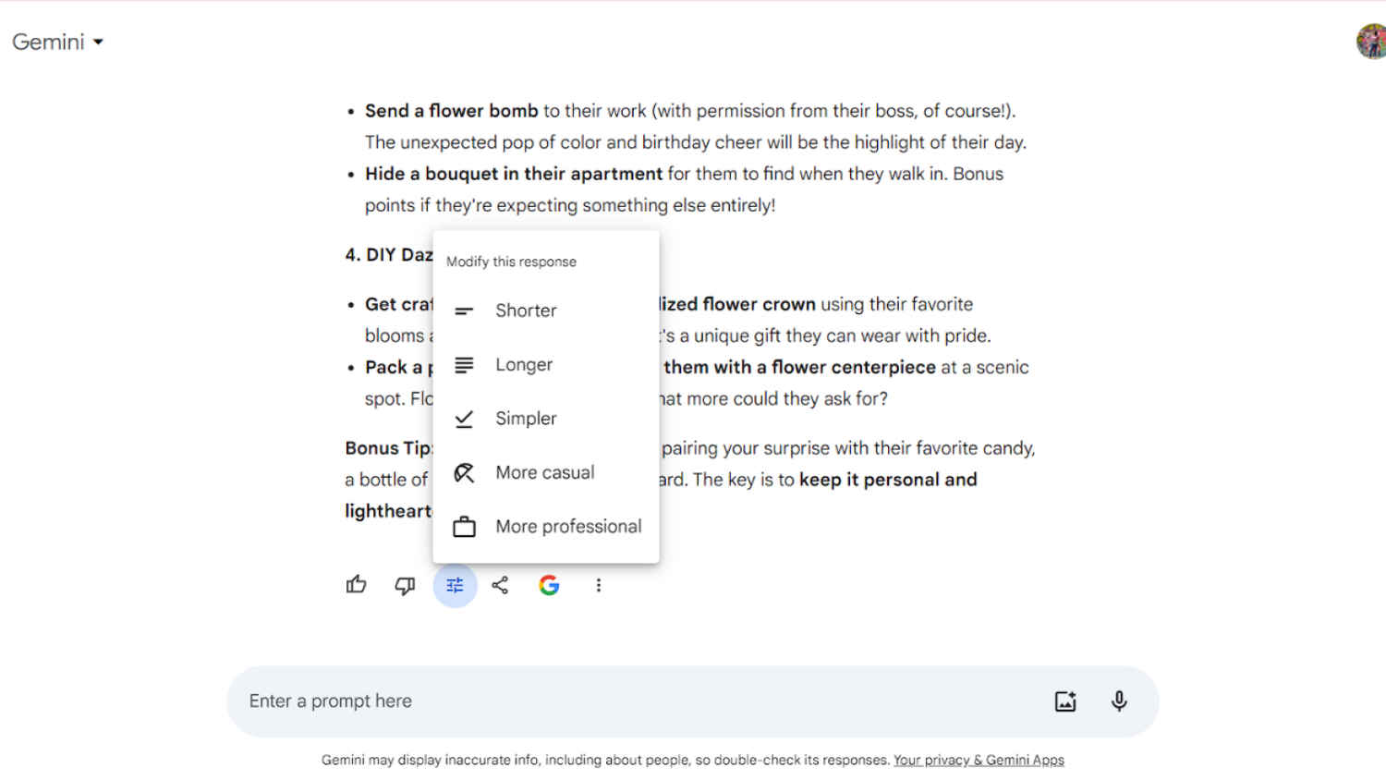The height and width of the screenshot is (780, 1386).
Task: Click the briefcase icon next to More professional
Action: click(464, 526)
